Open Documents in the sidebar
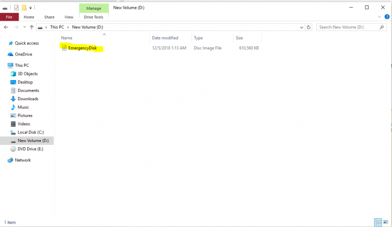 [x=28, y=90]
